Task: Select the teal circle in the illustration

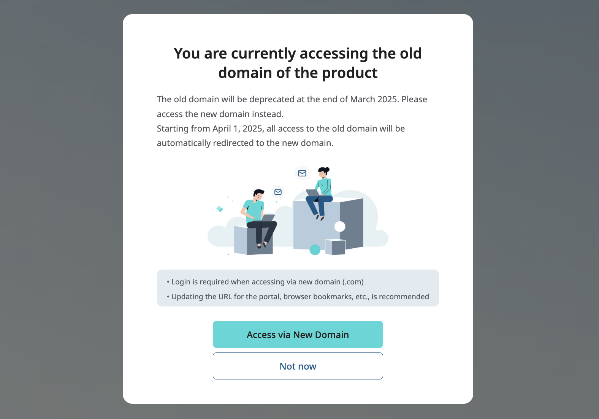Action: [315, 249]
